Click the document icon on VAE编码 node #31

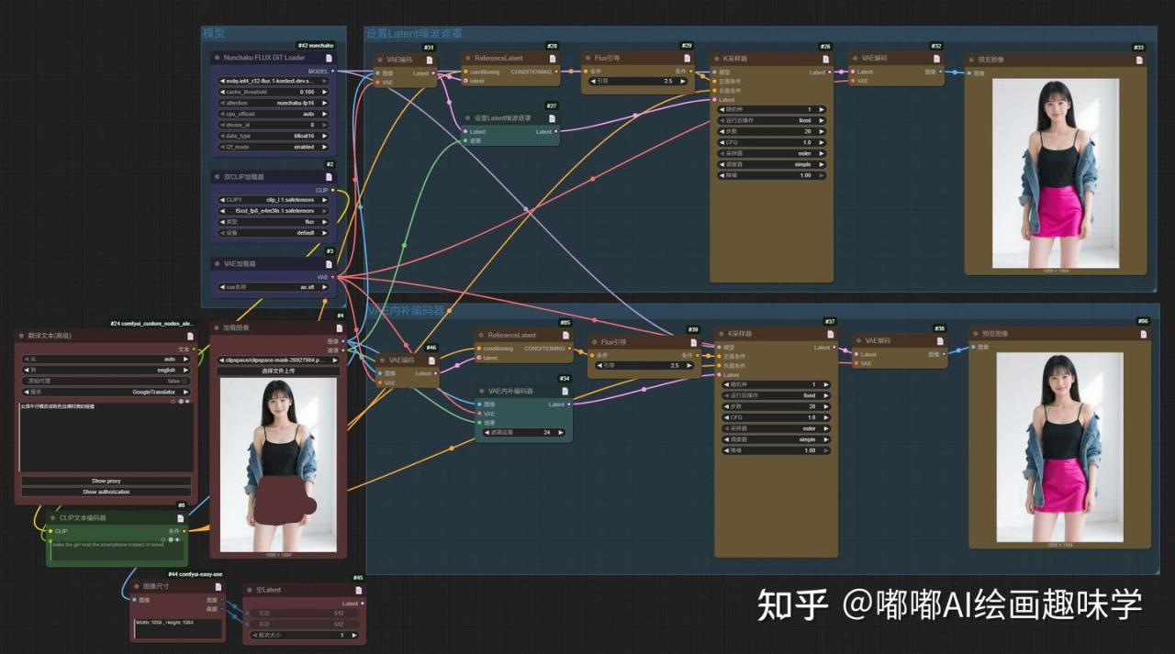pyautogui.click(x=431, y=59)
